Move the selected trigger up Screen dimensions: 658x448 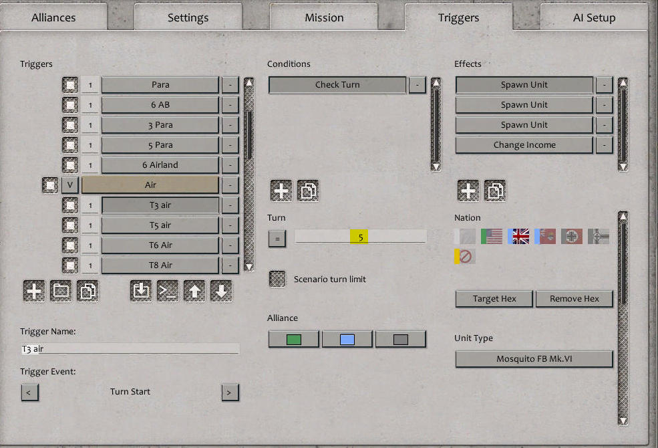[194, 291]
